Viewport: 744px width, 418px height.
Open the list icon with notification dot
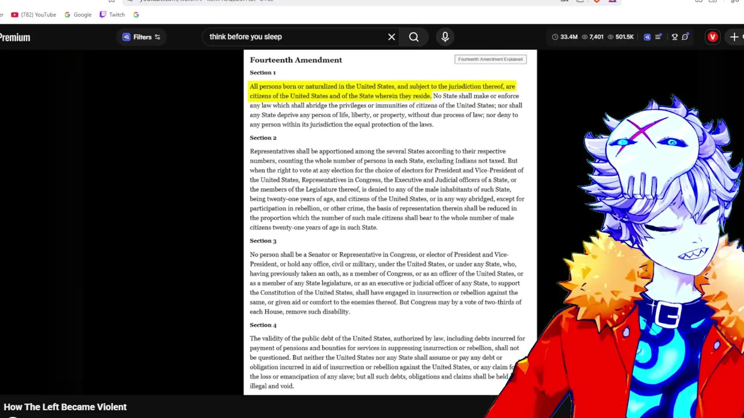[658, 37]
